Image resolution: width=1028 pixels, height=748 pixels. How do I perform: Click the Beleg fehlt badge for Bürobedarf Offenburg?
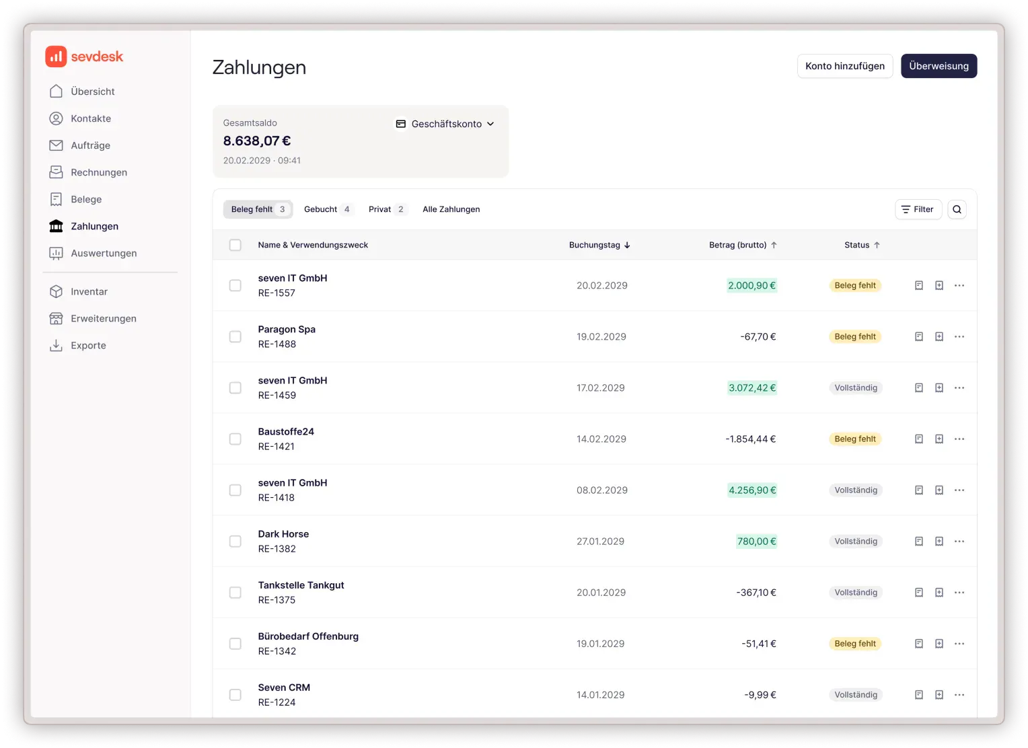tap(855, 643)
